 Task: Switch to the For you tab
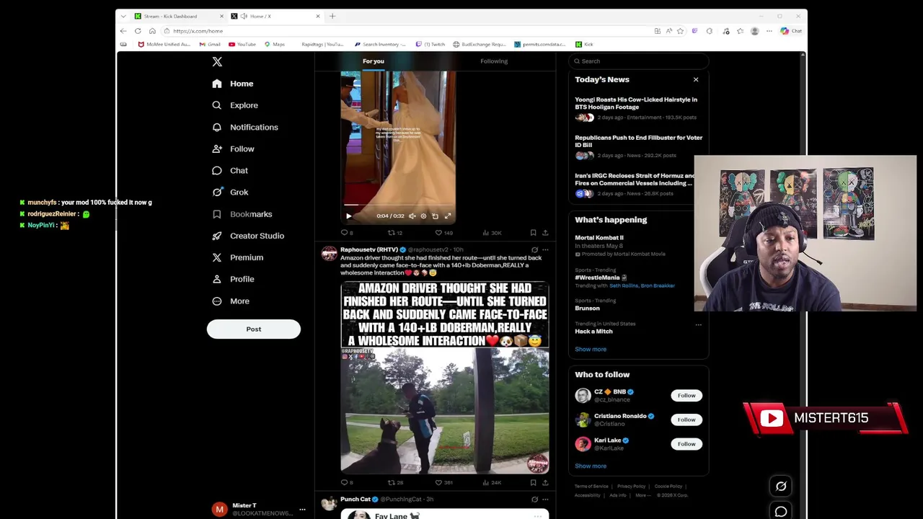click(x=374, y=61)
